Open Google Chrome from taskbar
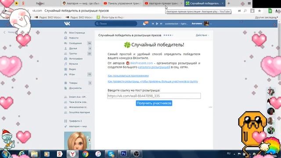Image resolution: width=281 pixels, height=158 pixels. [85, 154]
